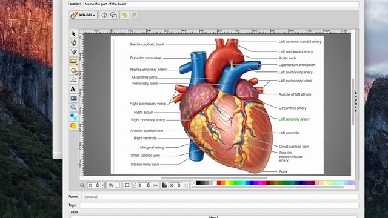Click the 'Pulmonary trunk' label
This screenshot has width=388, height=218.
tap(144, 84)
